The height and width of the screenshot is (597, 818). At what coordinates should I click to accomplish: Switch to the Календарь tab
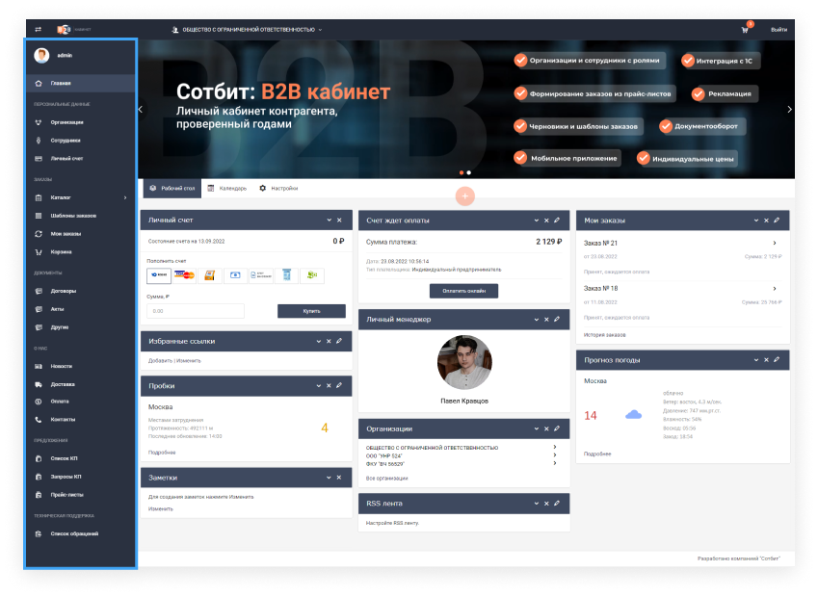pos(227,189)
